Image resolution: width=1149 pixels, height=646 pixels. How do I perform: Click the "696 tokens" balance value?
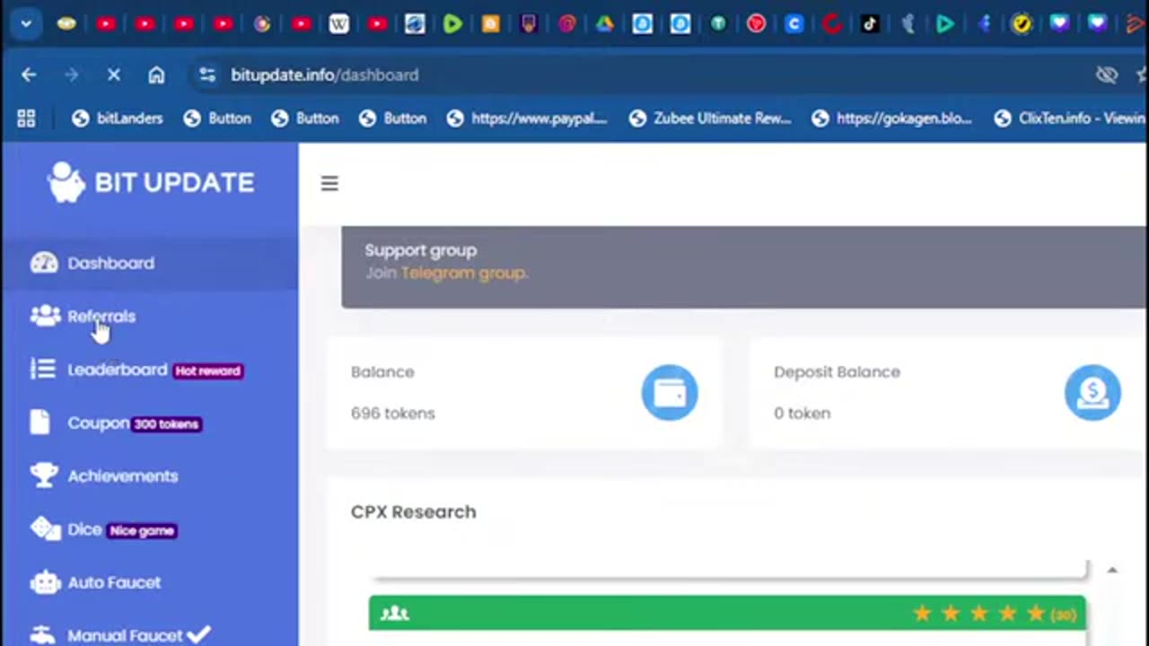click(x=393, y=414)
